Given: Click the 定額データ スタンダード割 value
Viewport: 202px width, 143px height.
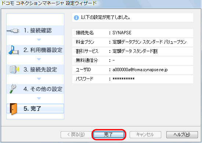Looking at the screenshot, I should pos(135,51).
